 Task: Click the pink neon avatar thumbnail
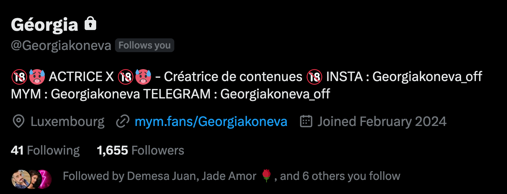[x=46, y=179]
